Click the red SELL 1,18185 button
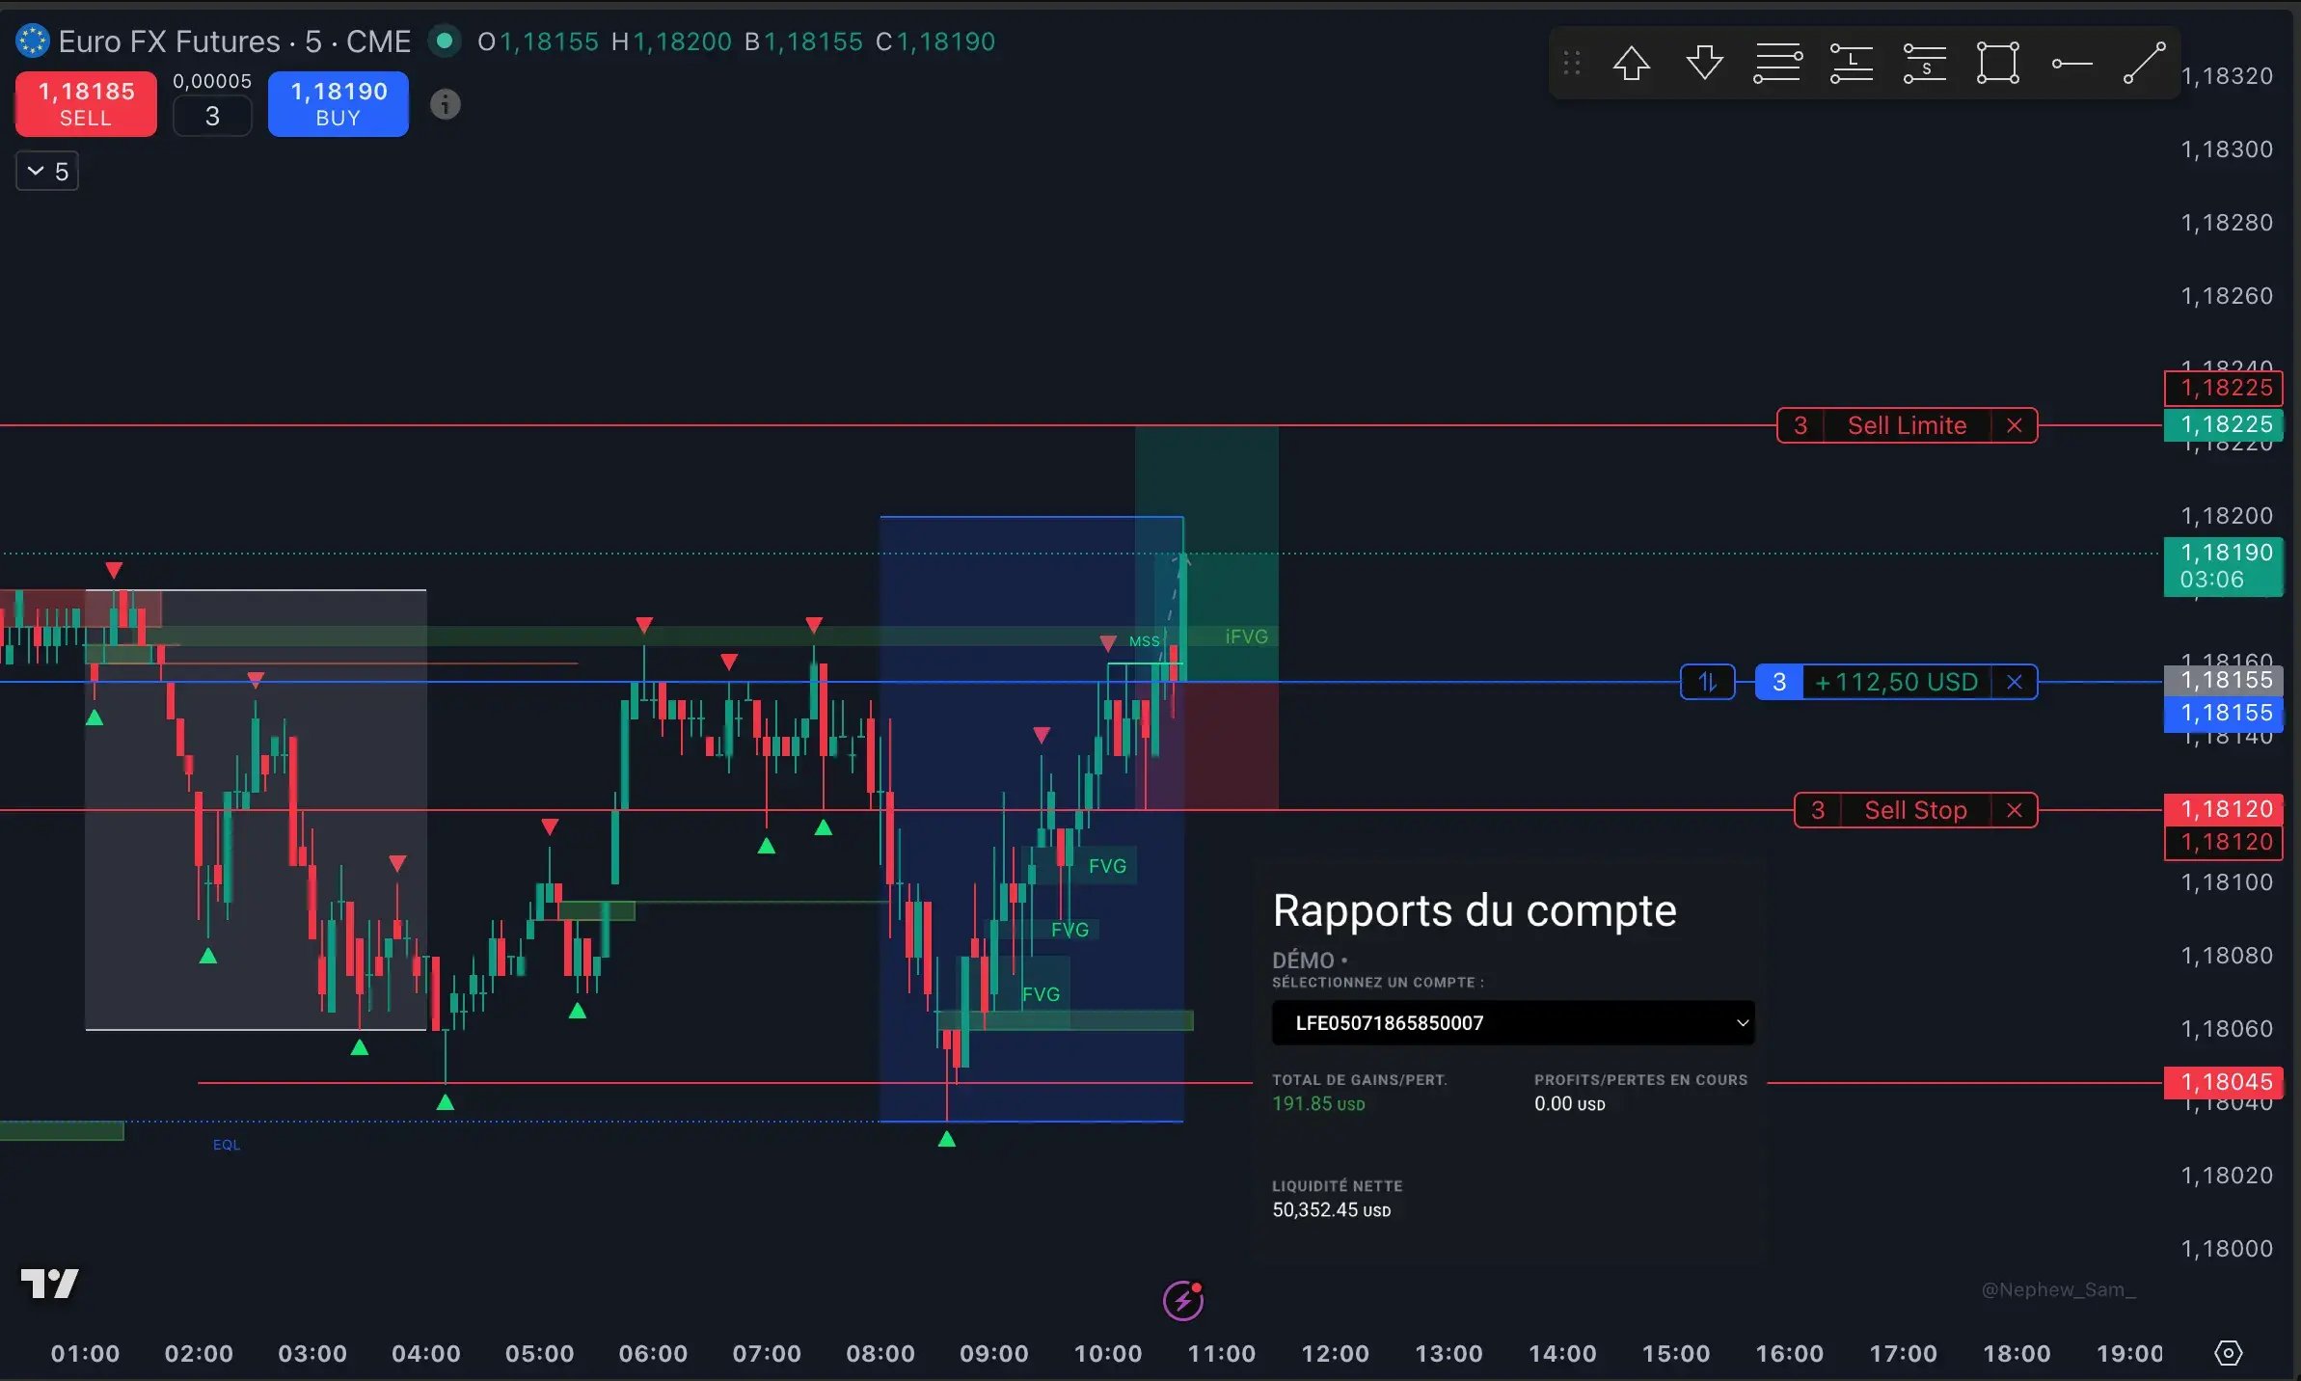Viewport: 2301px width, 1381px height. click(85, 104)
